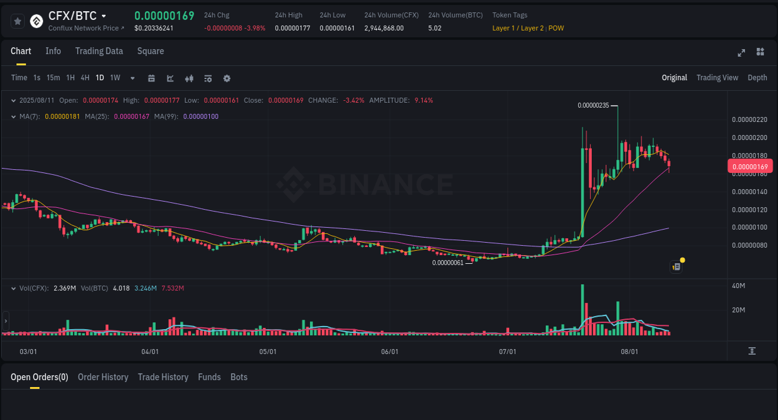Select the 1D interval

point(100,78)
